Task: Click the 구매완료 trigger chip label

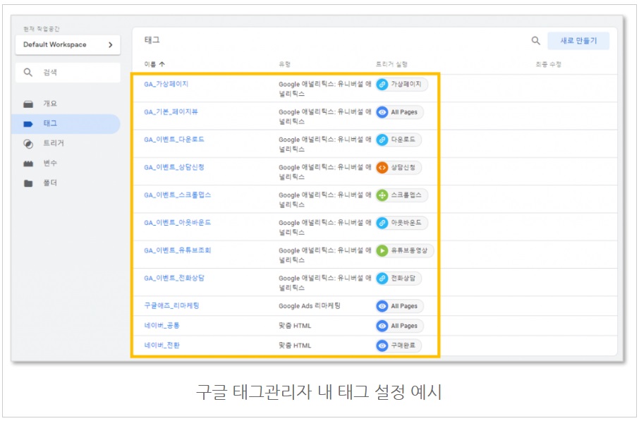Action: click(x=403, y=346)
